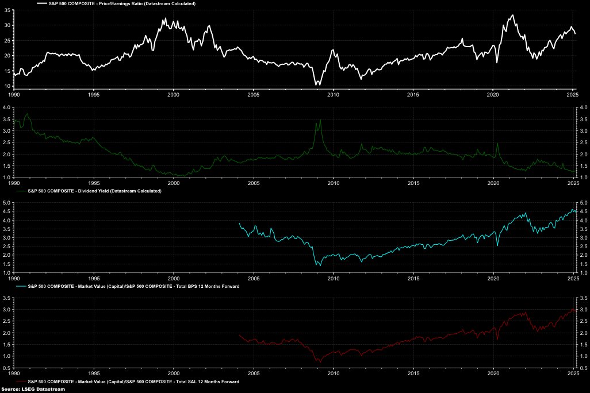Viewport: 590px width, 393px height.
Task: Click the 30 value on P/E chart axis
Action: click(x=7, y=25)
